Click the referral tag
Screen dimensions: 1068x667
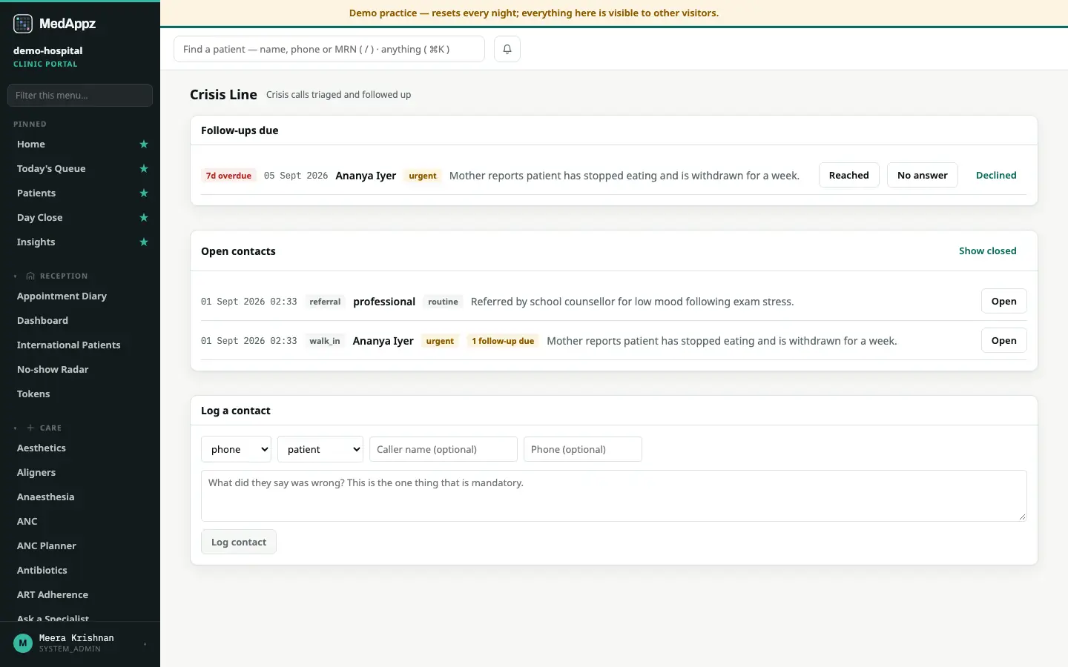325,302
